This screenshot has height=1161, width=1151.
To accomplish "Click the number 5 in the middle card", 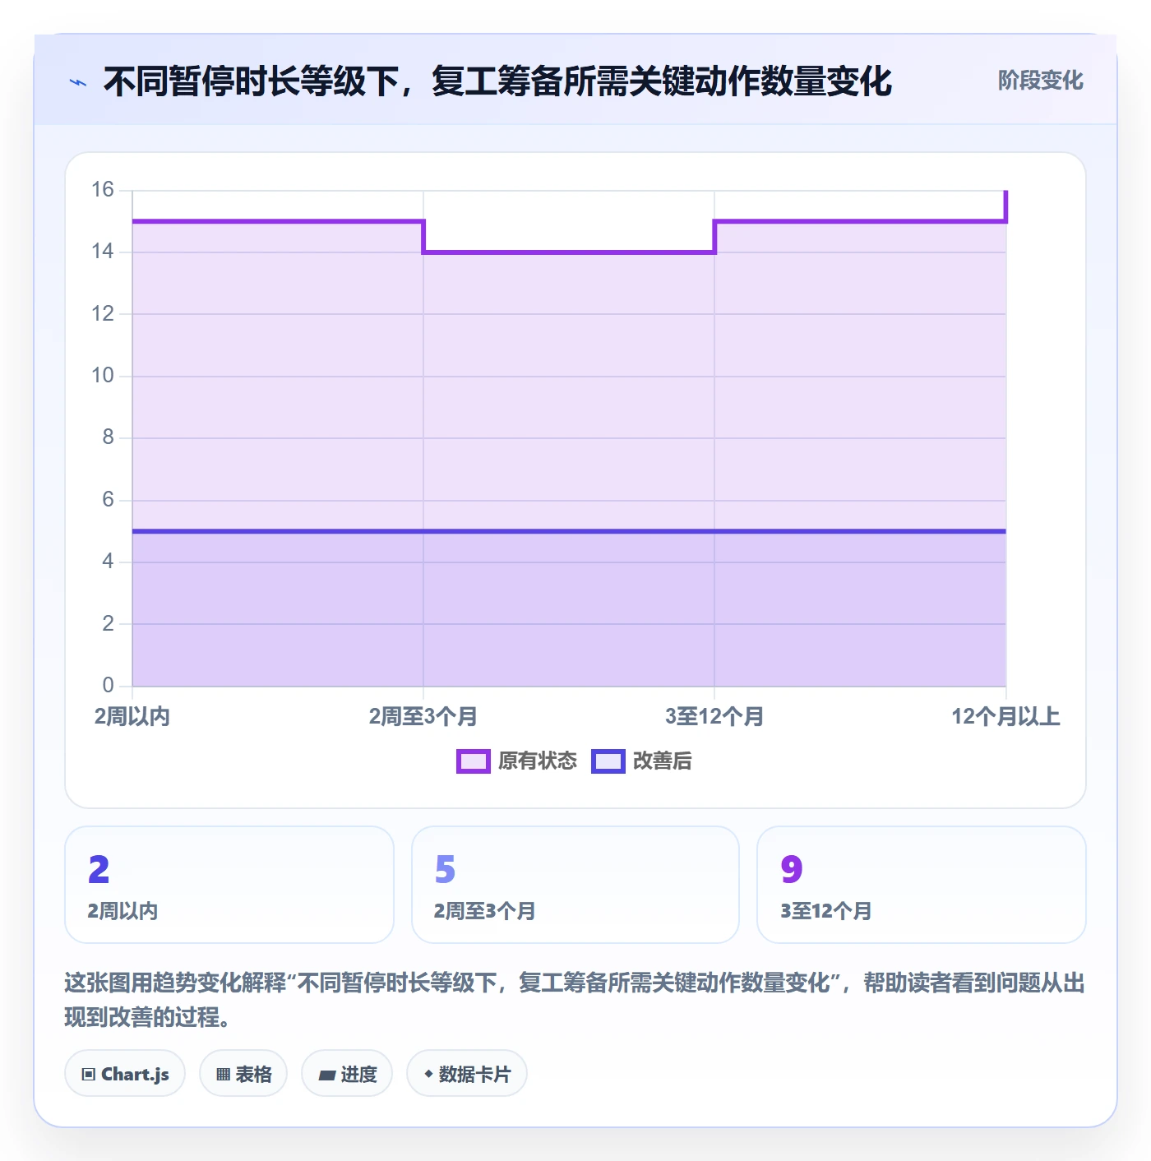I will pyautogui.click(x=445, y=869).
